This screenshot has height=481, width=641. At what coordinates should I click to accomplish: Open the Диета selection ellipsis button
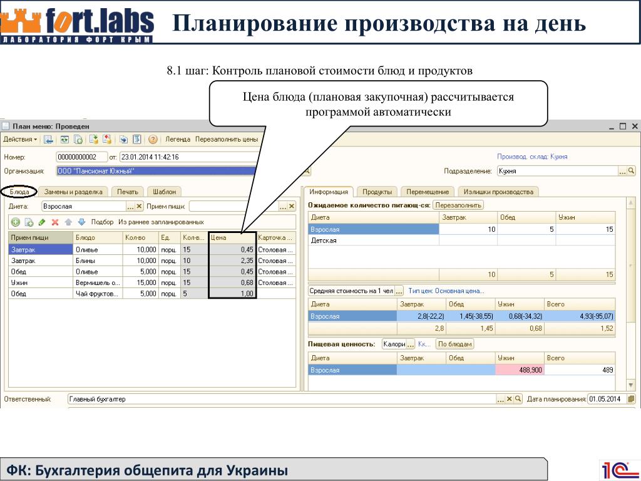130,207
